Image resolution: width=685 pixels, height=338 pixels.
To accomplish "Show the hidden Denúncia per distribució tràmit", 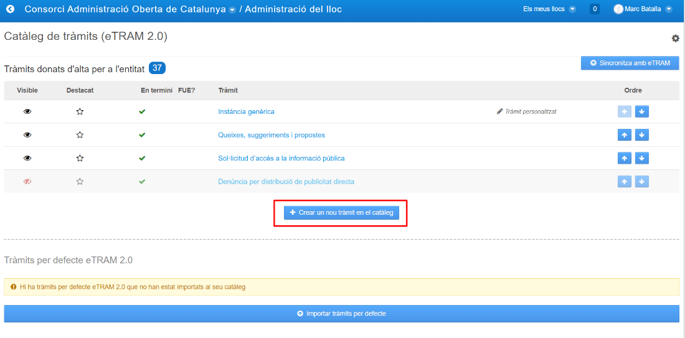I will 27,182.
